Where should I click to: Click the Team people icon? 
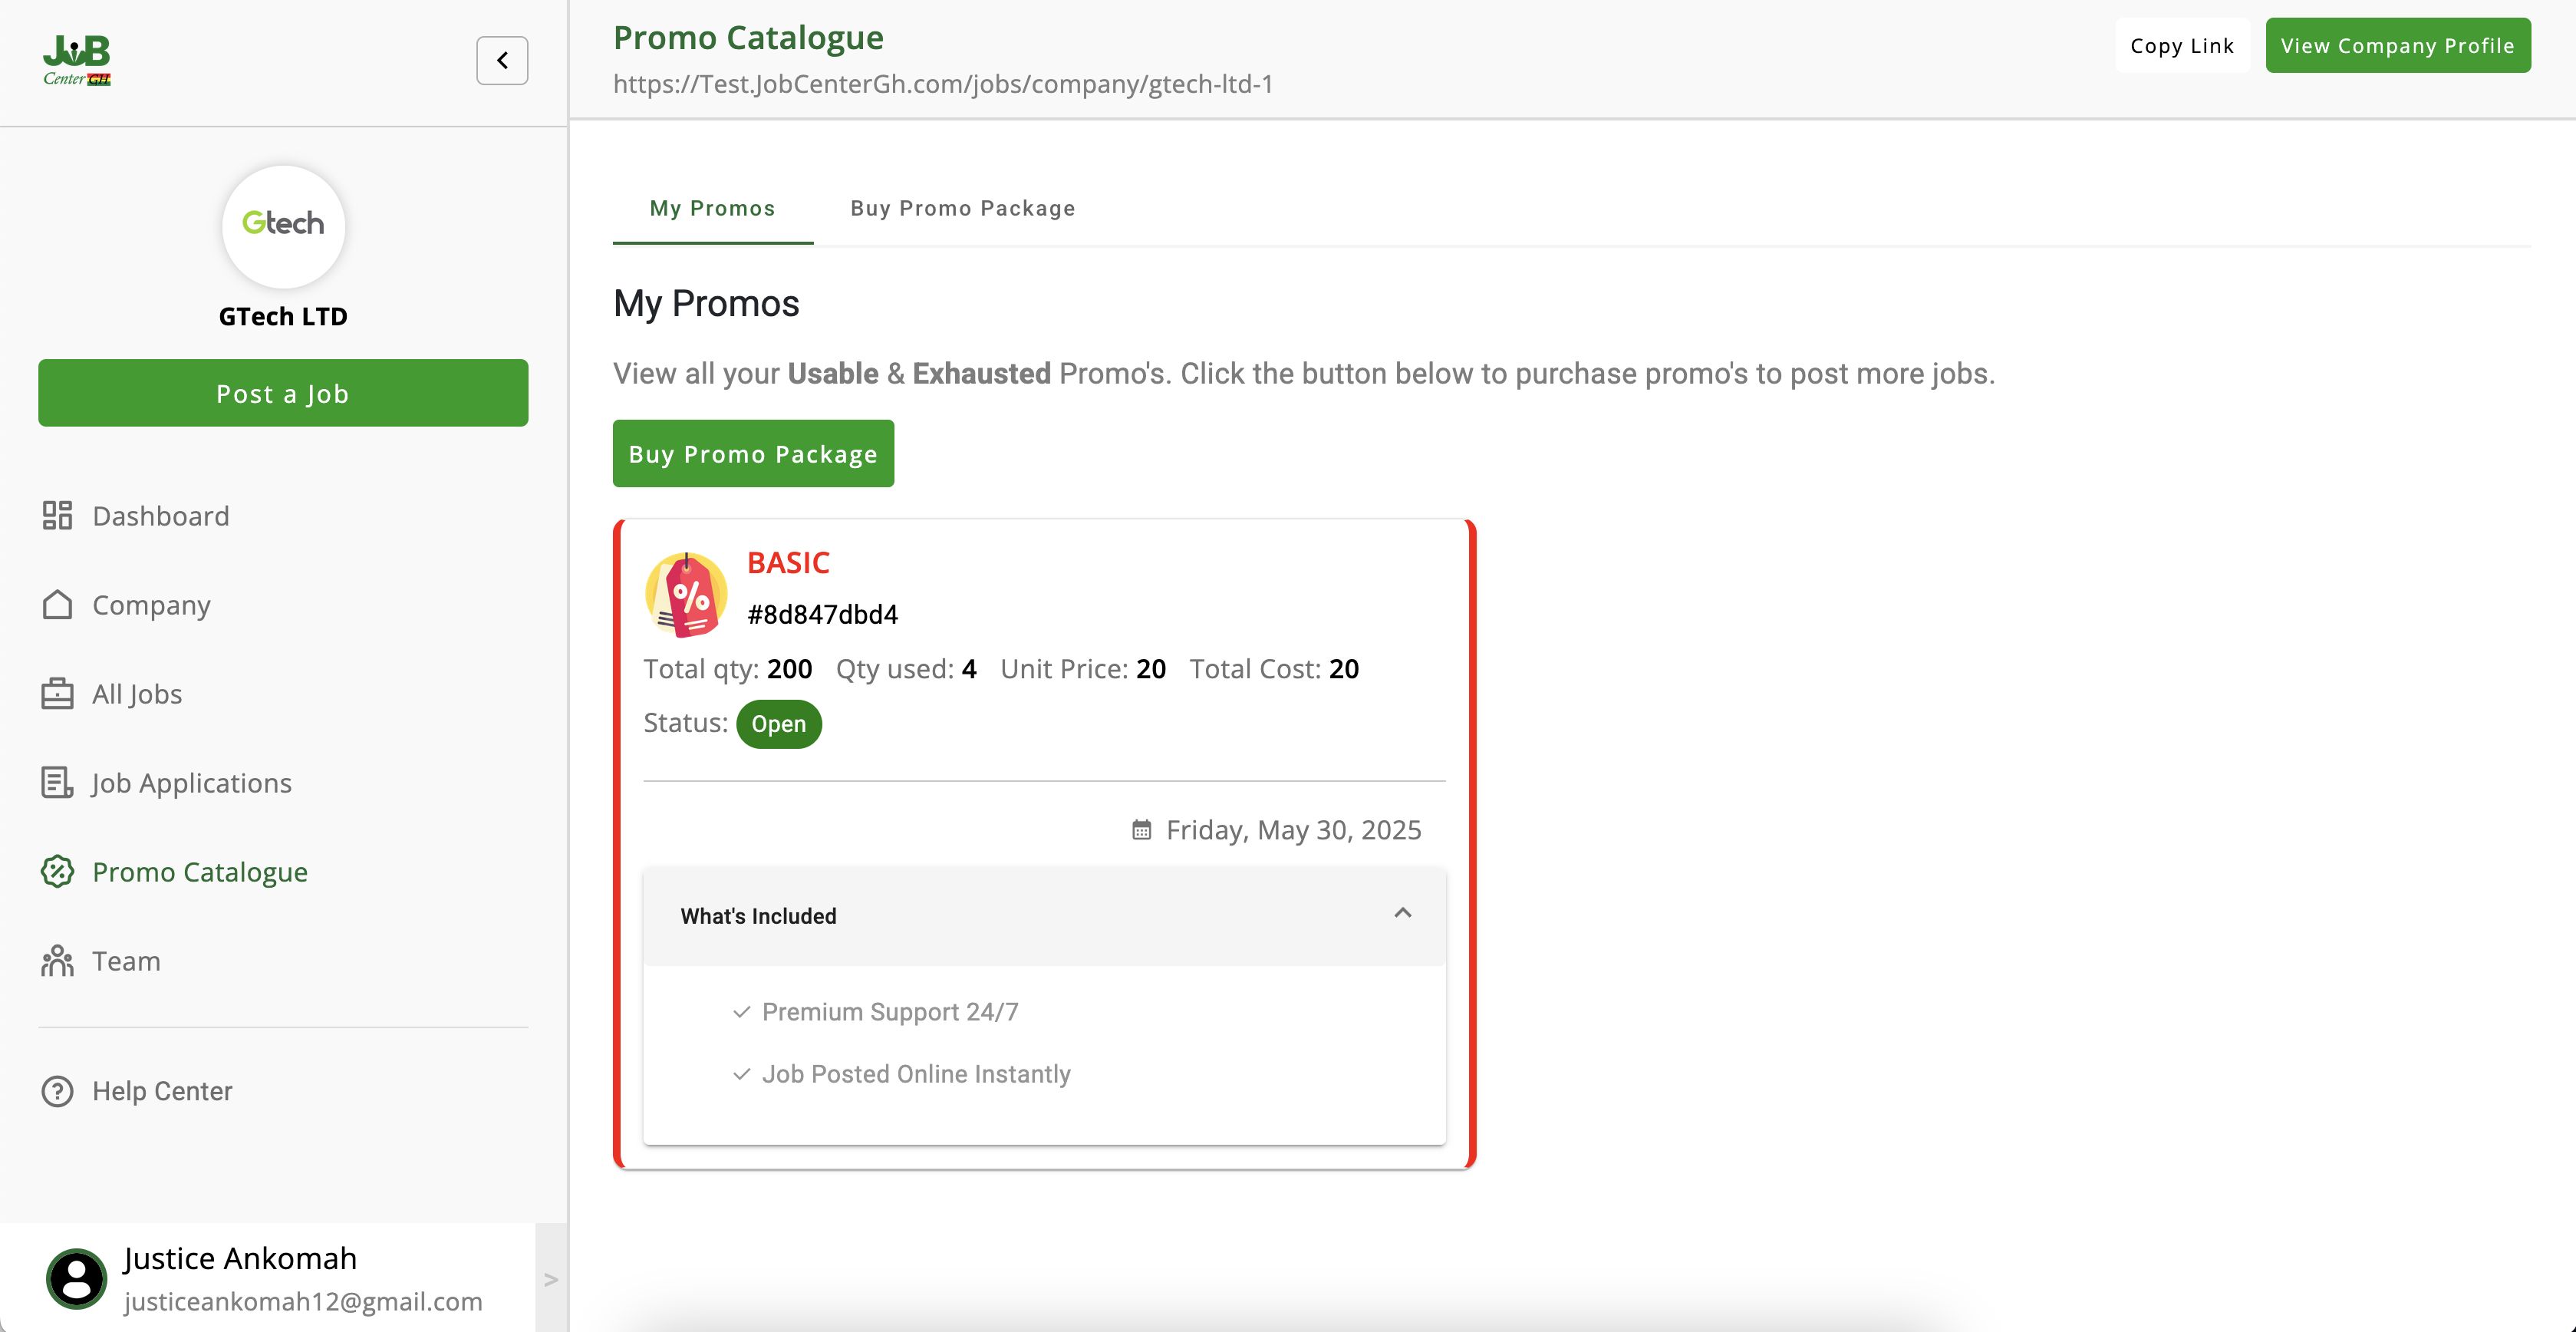[57, 960]
